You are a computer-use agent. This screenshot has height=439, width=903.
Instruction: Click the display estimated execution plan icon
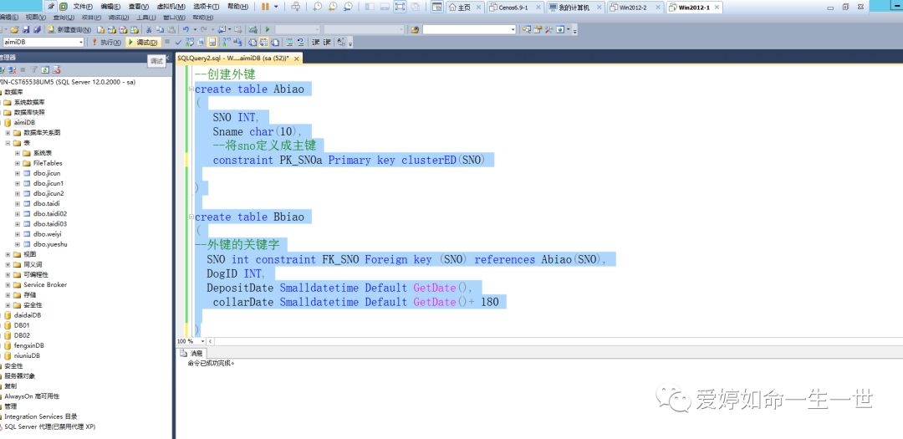tap(190, 42)
